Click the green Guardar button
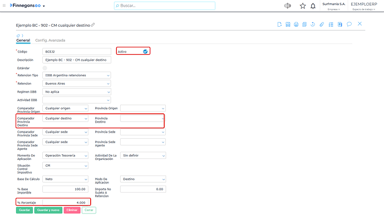This screenshot has height=224, width=384. (24, 210)
